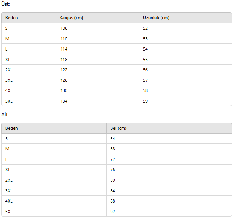
Task: Select the waist value 92 cell
Action: pyautogui.click(x=169, y=212)
